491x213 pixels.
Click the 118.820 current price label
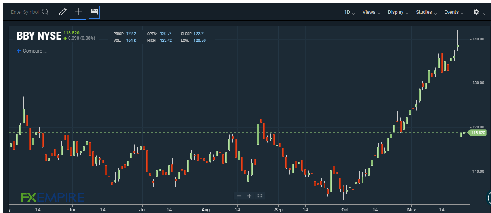point(71,33)
